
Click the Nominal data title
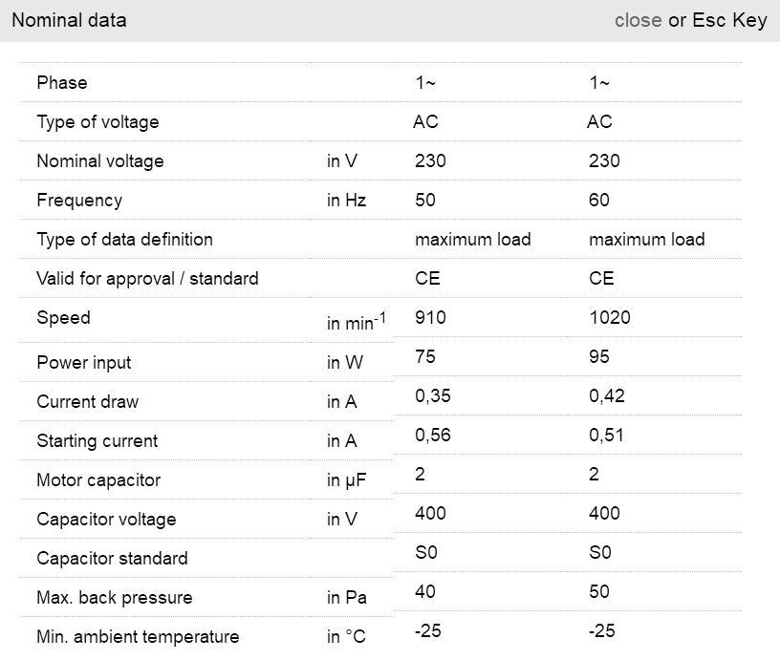click(x=69, y=20)
